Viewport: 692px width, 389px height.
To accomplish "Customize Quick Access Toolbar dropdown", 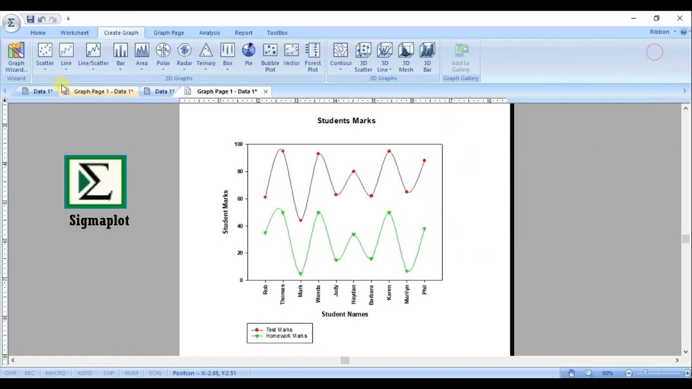I will pyautogui.click(x=68, y=19).
